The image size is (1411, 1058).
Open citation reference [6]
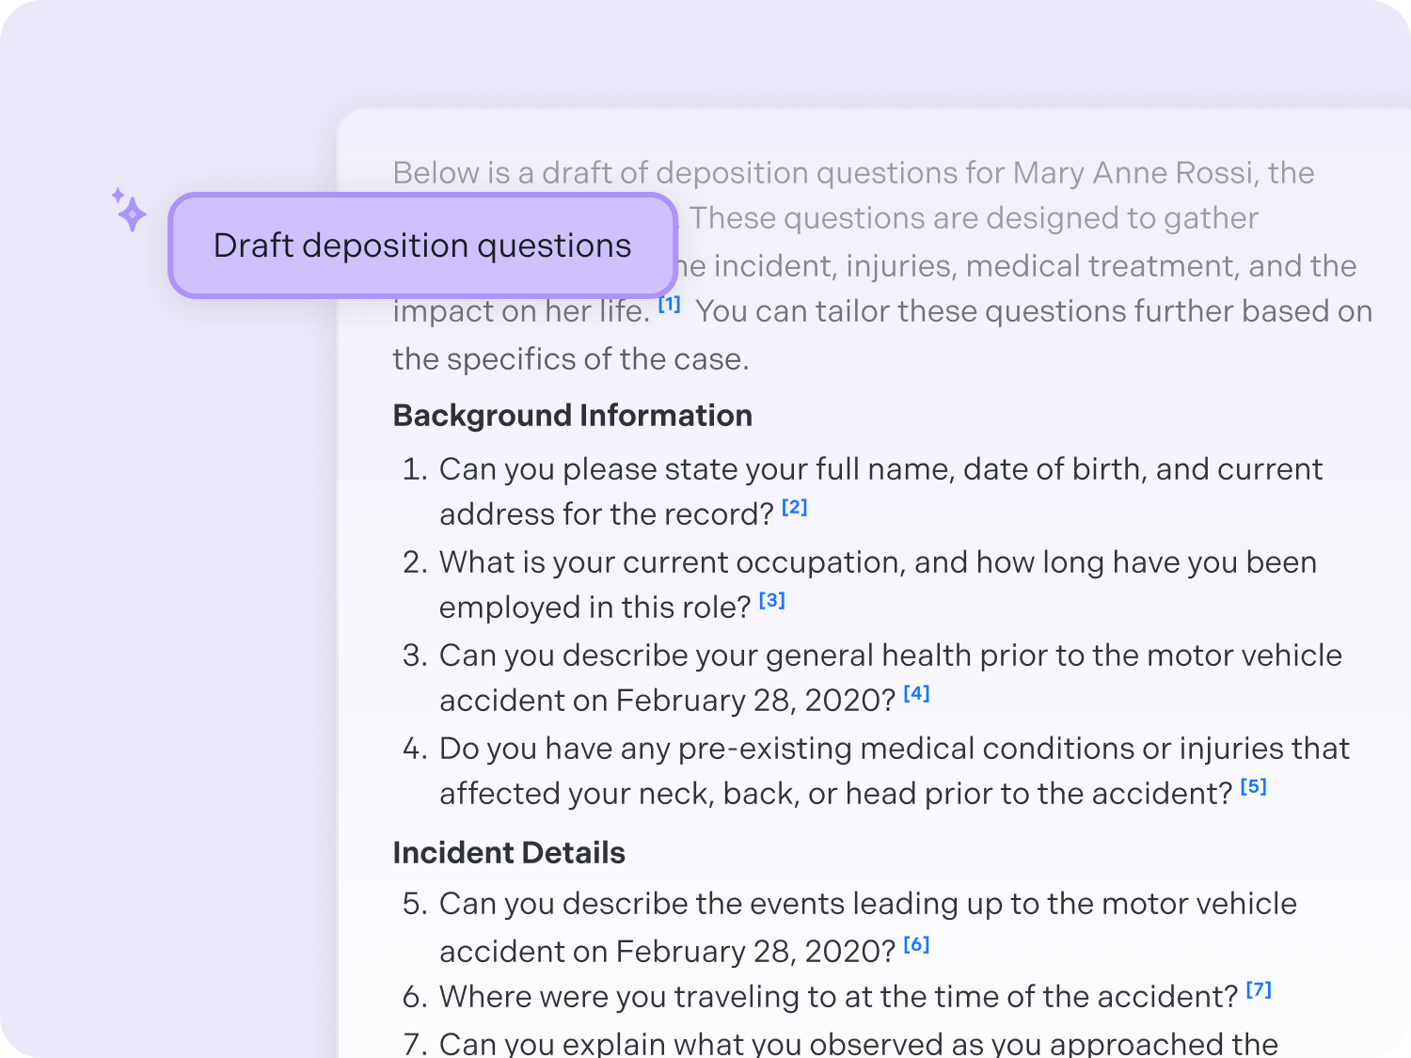916,944
